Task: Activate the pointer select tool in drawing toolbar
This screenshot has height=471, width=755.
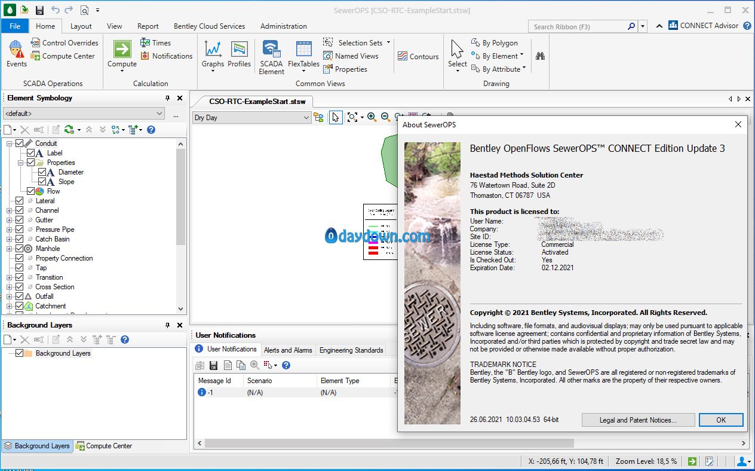Action: pos(336,118)
